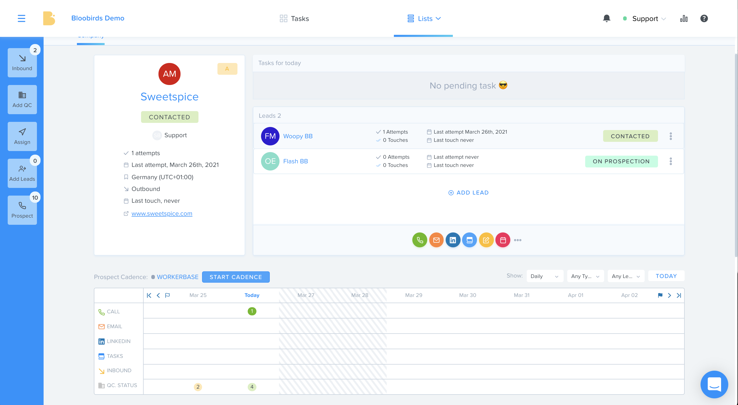Click the red meeting calendar action button
Image resolution: width=738 pixels, height=405 pixels.
503,240
